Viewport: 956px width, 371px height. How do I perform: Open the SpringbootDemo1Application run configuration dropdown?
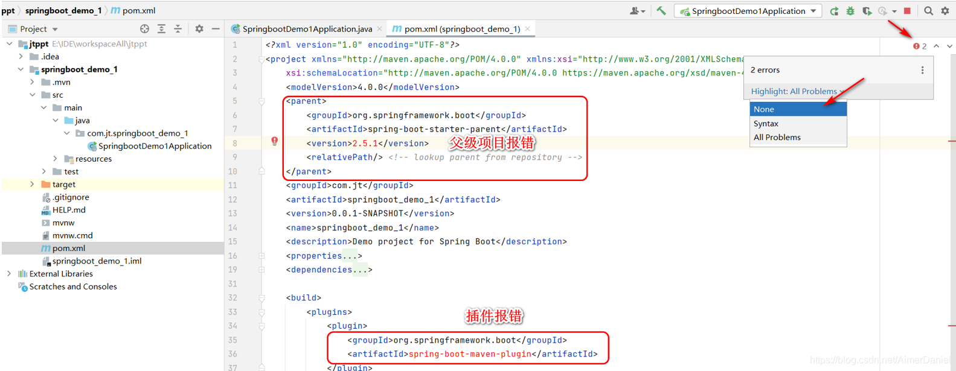point(748,11)
